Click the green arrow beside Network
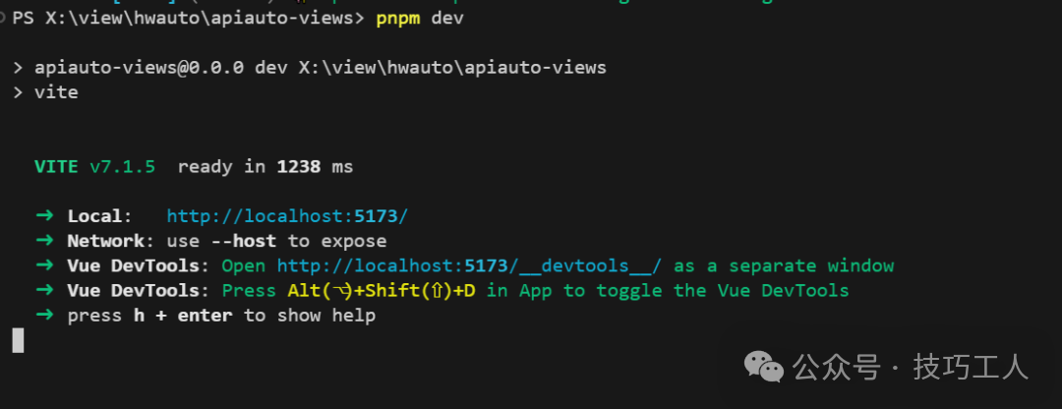This screenshot has height=409, width=1062. click(x=43, y=241)
